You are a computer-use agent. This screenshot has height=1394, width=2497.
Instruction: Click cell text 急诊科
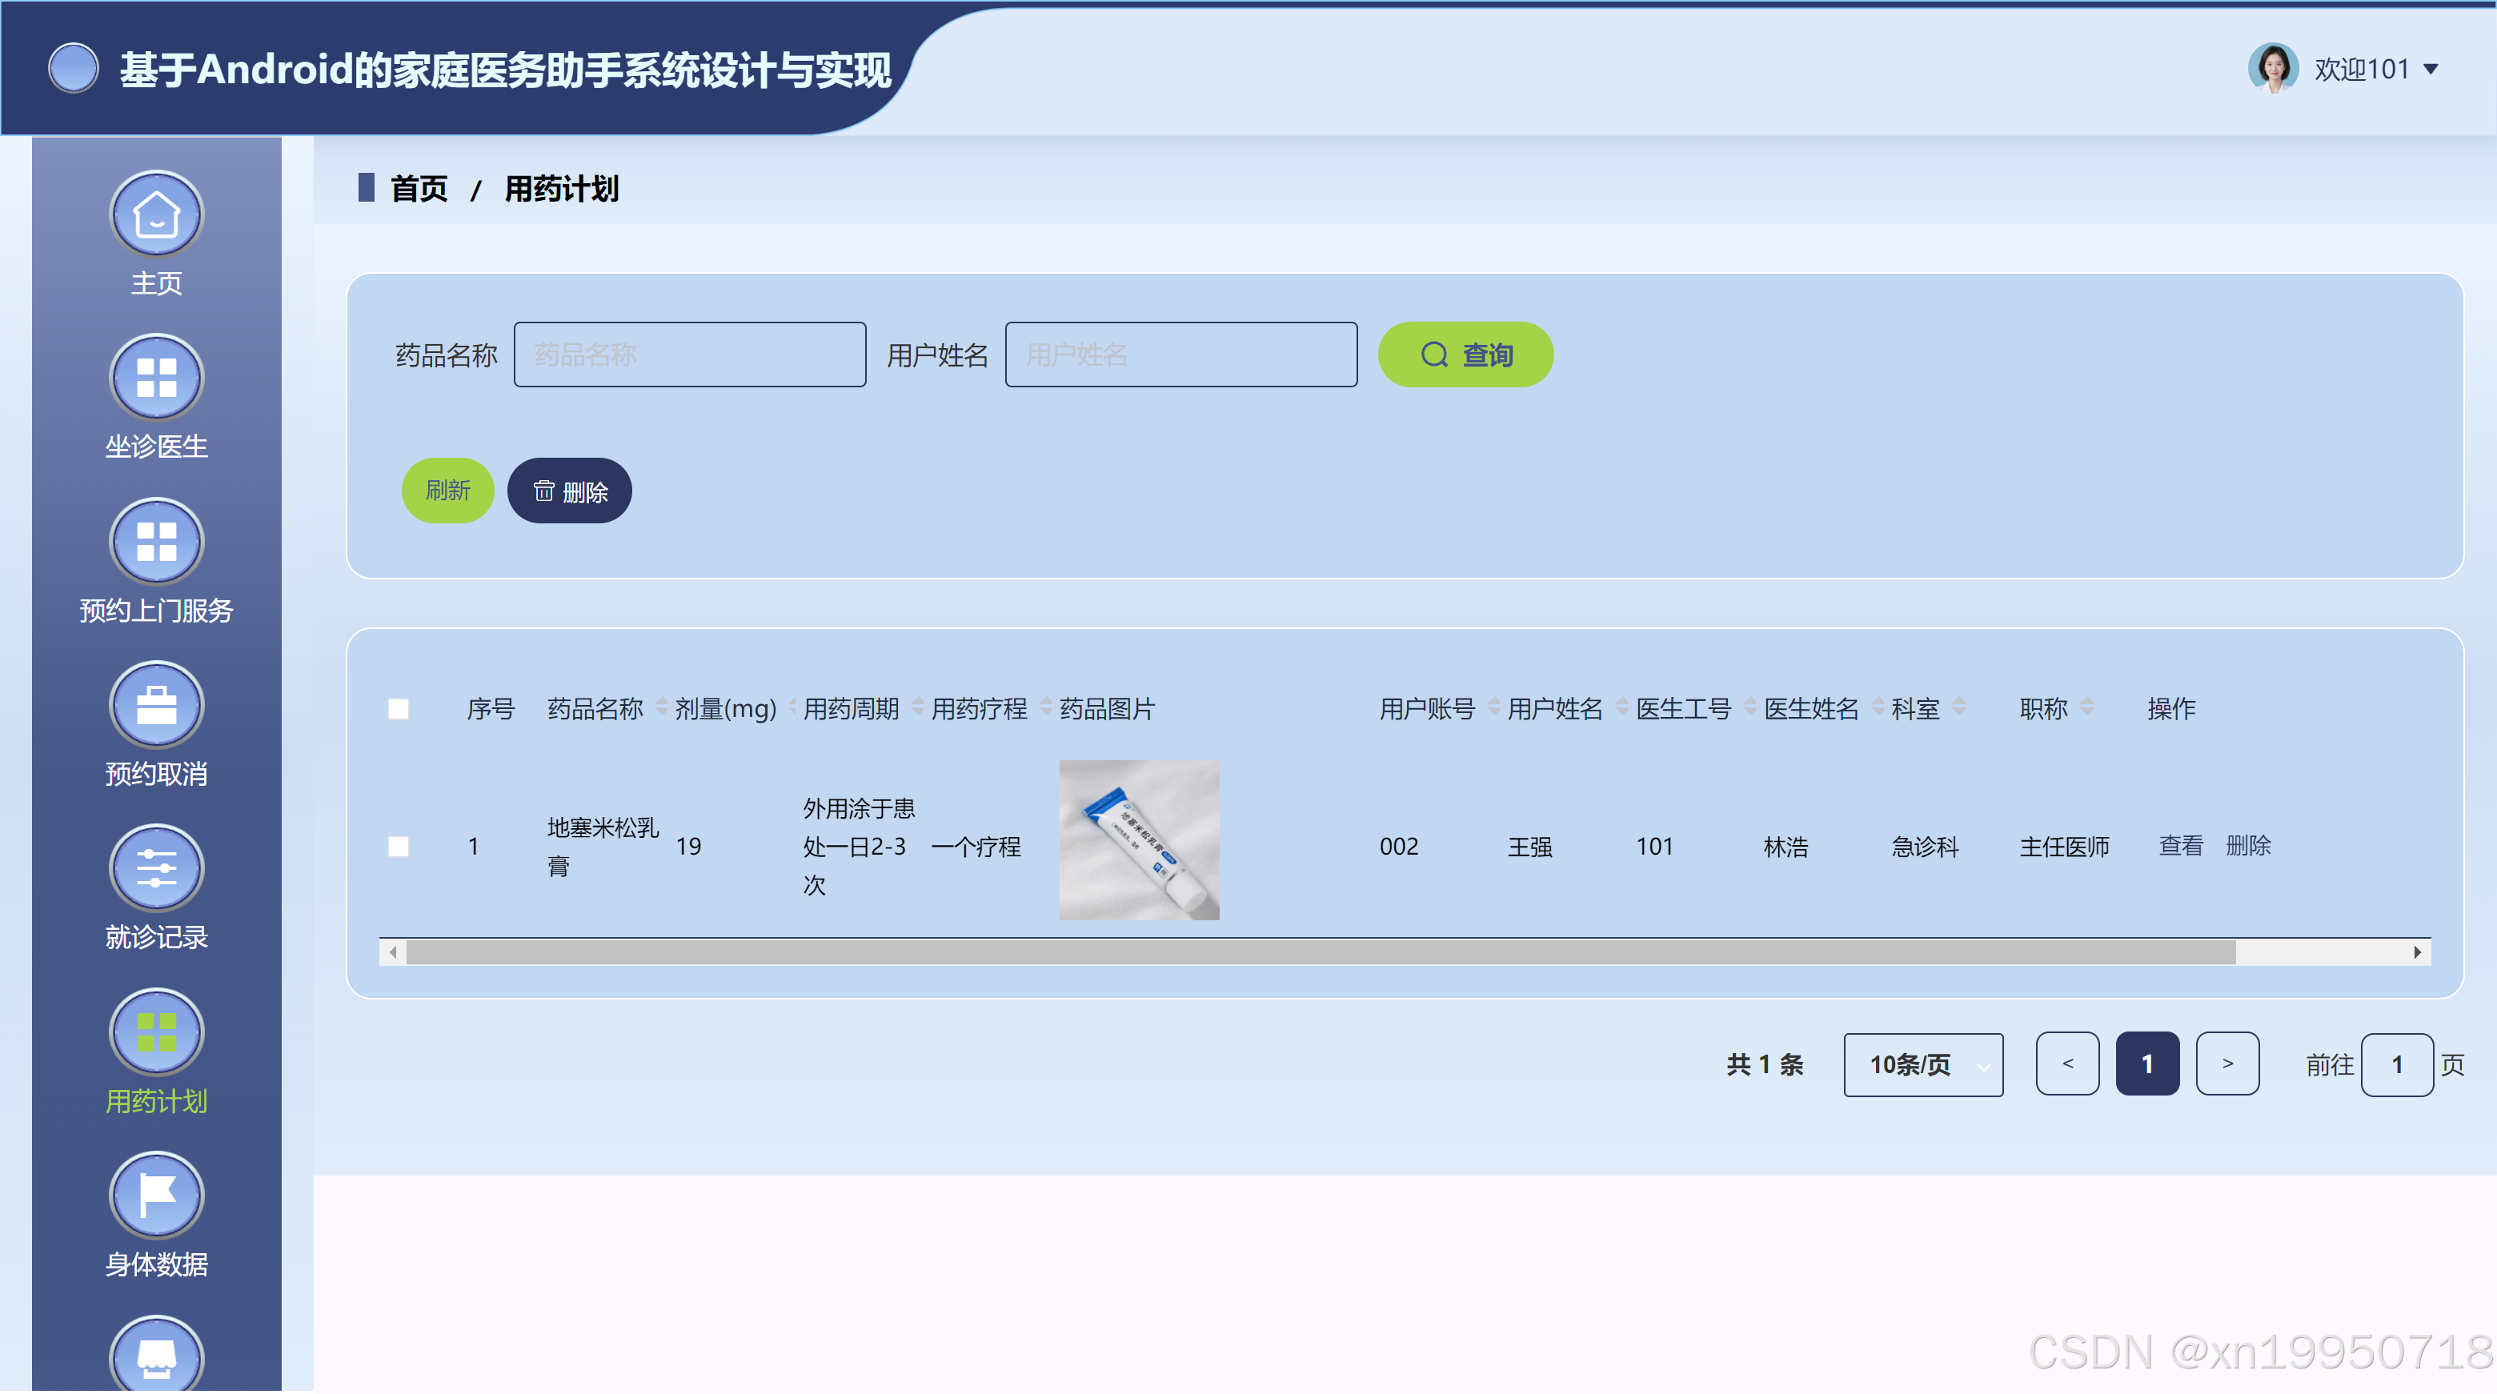click(1925, 847)
